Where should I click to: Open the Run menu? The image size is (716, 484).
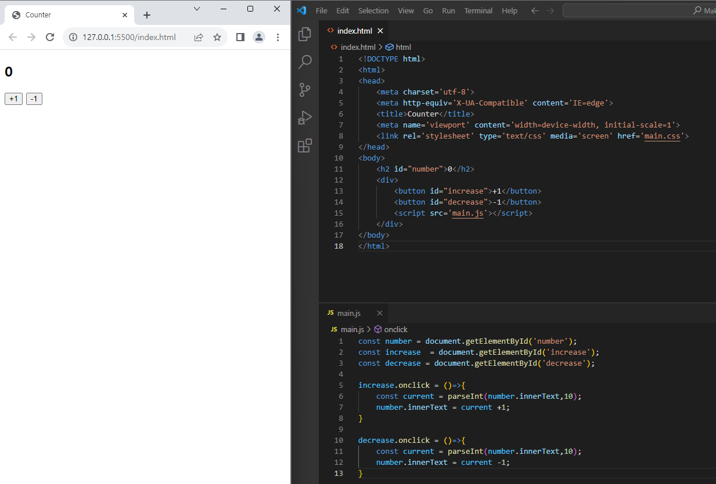point(448,10)
